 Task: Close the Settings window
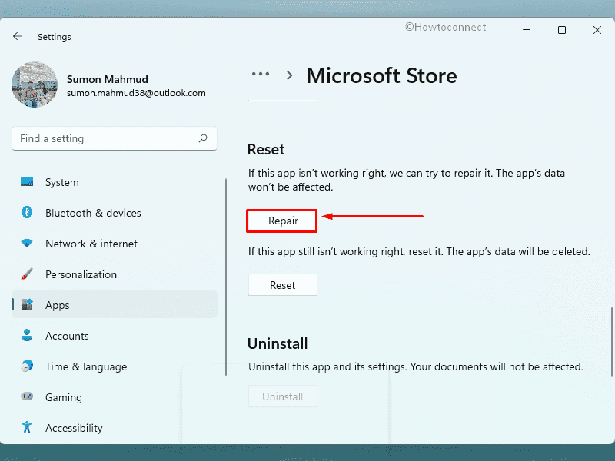597,30
